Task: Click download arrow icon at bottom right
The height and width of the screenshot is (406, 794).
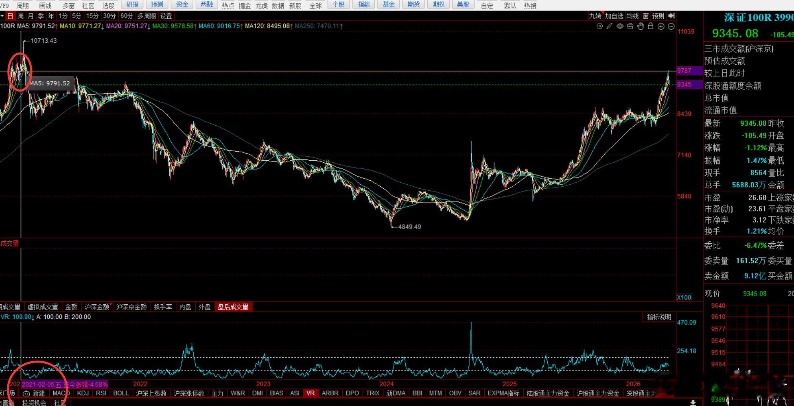Action: coord(693,402)
